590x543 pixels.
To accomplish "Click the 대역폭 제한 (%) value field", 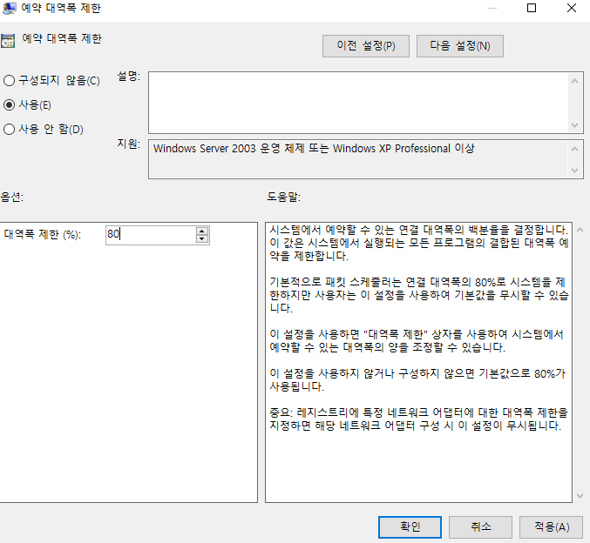I will (151, 235).
